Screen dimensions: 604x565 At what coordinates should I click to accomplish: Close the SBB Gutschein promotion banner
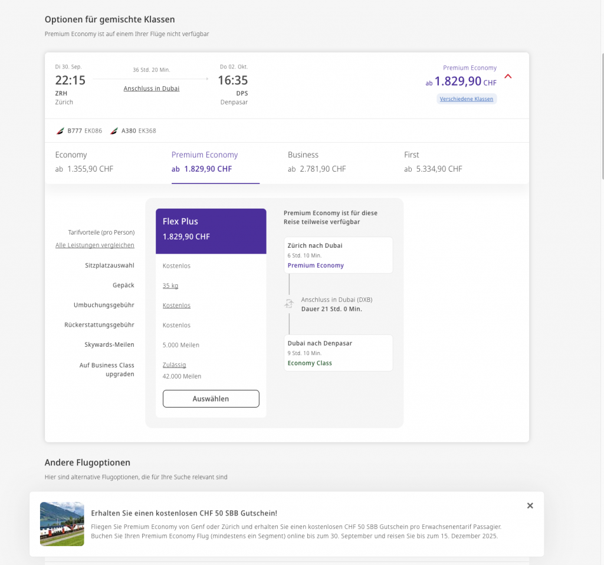point(530,505)
